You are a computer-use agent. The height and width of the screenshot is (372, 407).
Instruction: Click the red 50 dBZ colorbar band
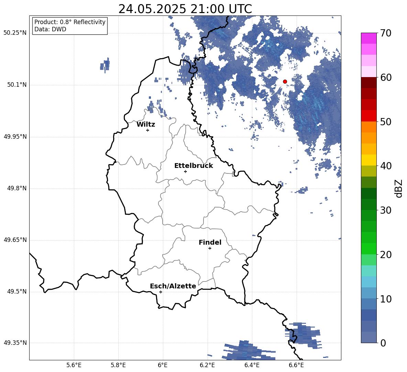[369, 116]
